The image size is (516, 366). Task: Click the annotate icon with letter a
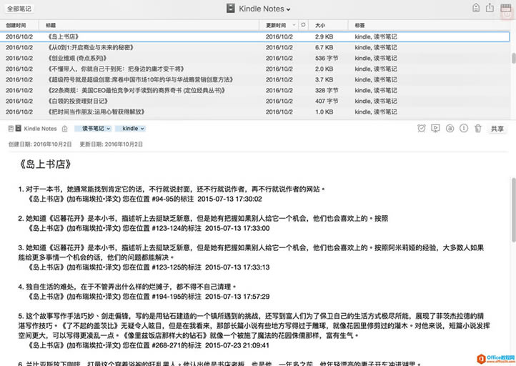pyautogui.click(x=450, y=129)
